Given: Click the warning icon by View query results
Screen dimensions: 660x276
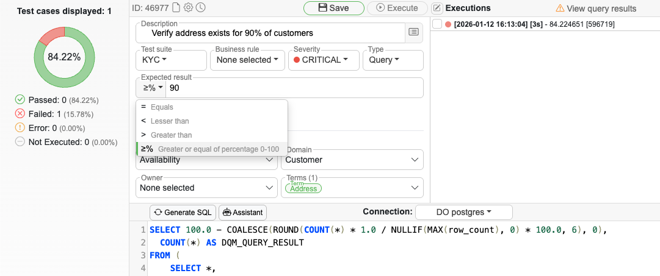Looking at the screenshot, I should click(560, 9).
